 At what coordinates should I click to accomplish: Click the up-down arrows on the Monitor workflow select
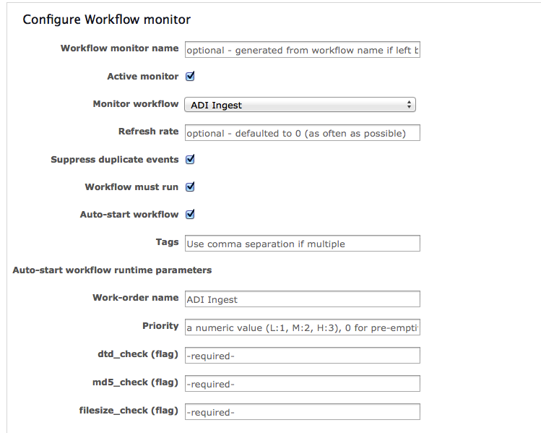tap(409, 105)
